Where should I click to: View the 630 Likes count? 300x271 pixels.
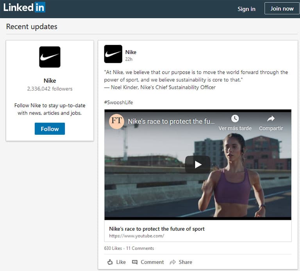click(x=113, y=248)
